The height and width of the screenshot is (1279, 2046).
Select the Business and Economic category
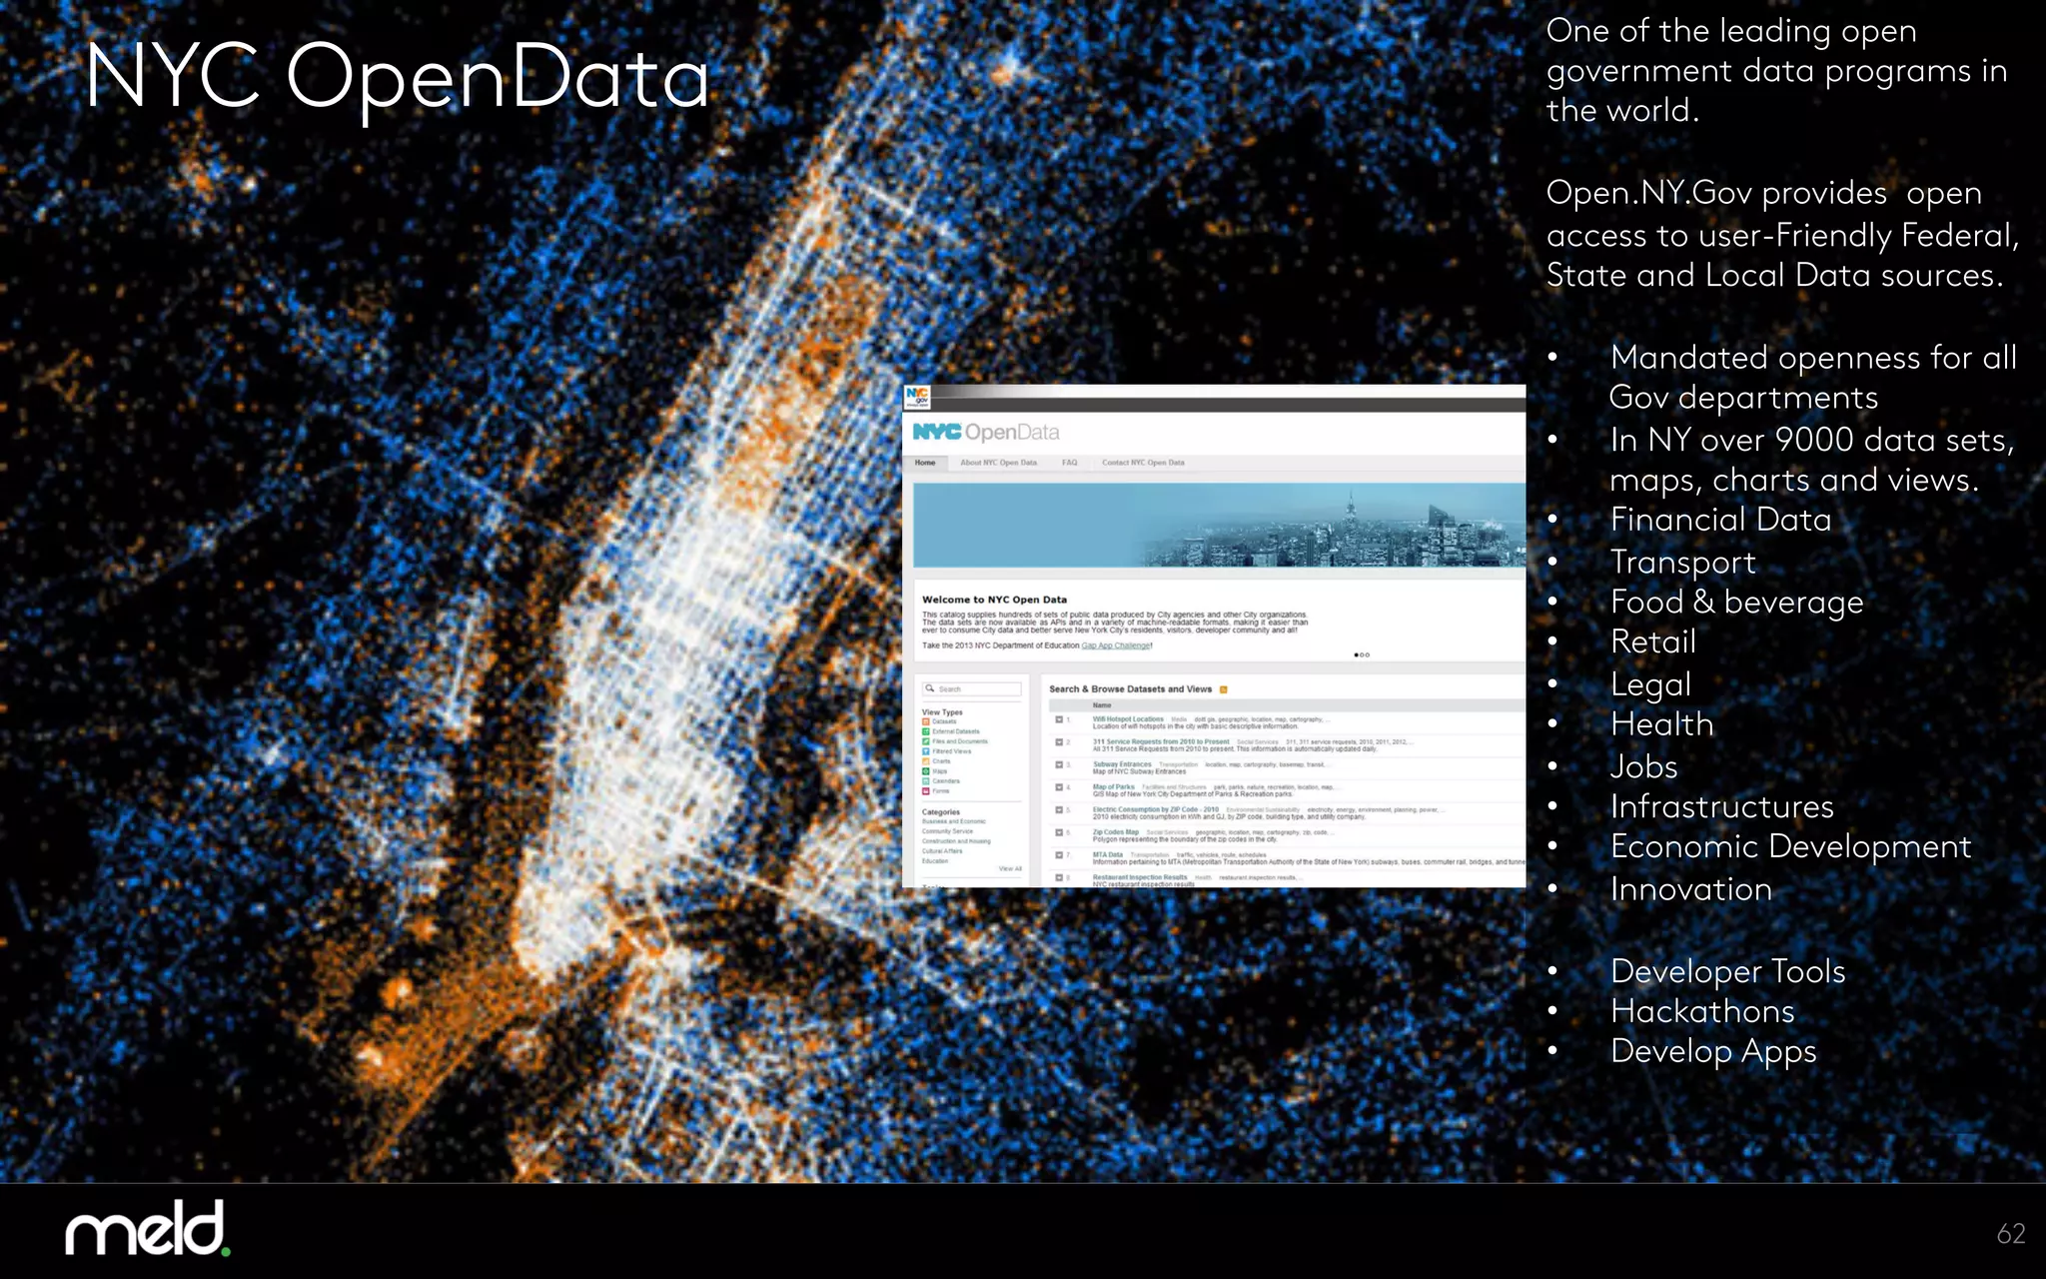(x=954, y=821)
